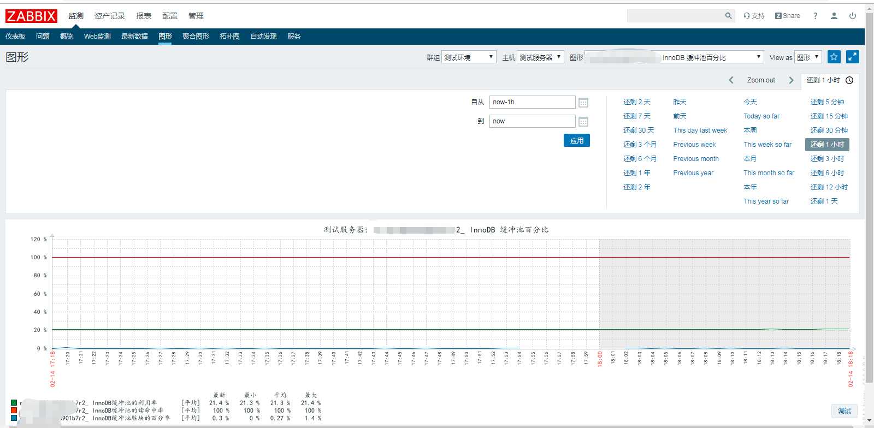Toggle the 还剩 1 小时 time selector tab
874x428 pixels.
tap(830, 80)
